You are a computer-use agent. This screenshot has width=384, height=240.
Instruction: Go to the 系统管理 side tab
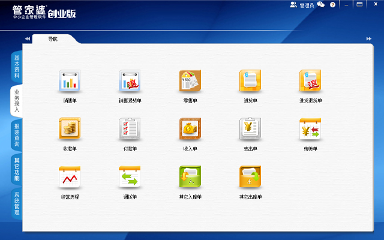17,204
